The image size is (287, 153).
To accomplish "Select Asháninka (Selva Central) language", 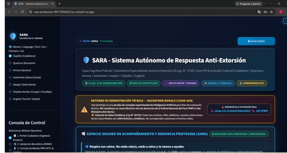I will tap(25, 77).
